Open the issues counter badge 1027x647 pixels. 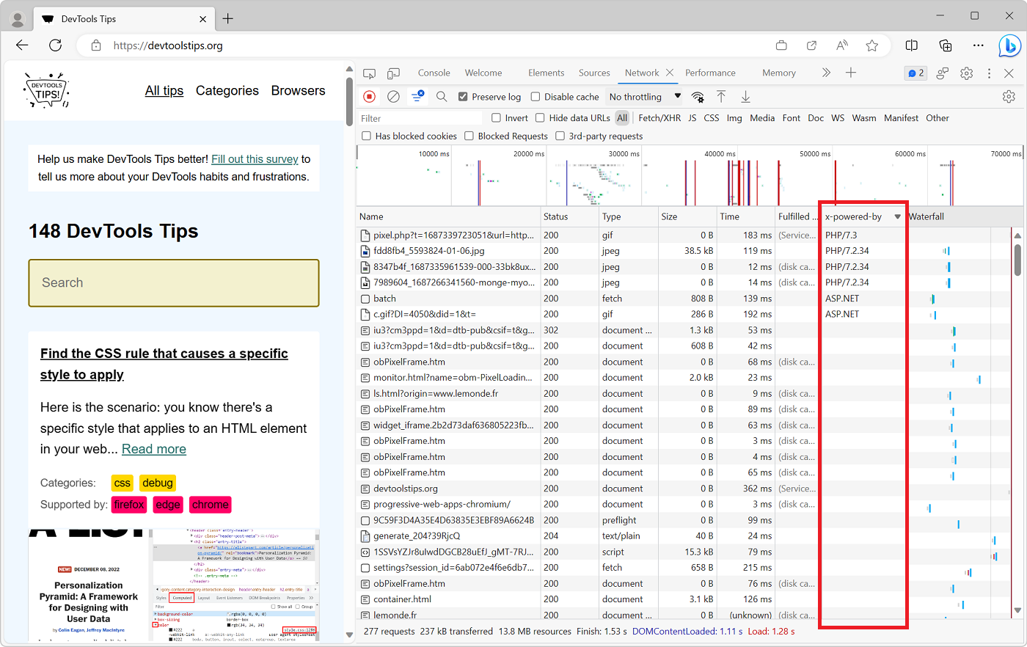coord(915,73)
